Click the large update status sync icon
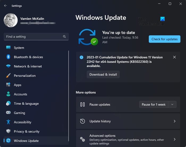Screen dimensions: 186x147 88,37
